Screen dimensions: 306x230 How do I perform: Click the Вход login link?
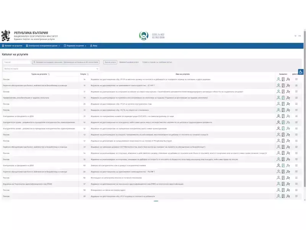[94, 46]
